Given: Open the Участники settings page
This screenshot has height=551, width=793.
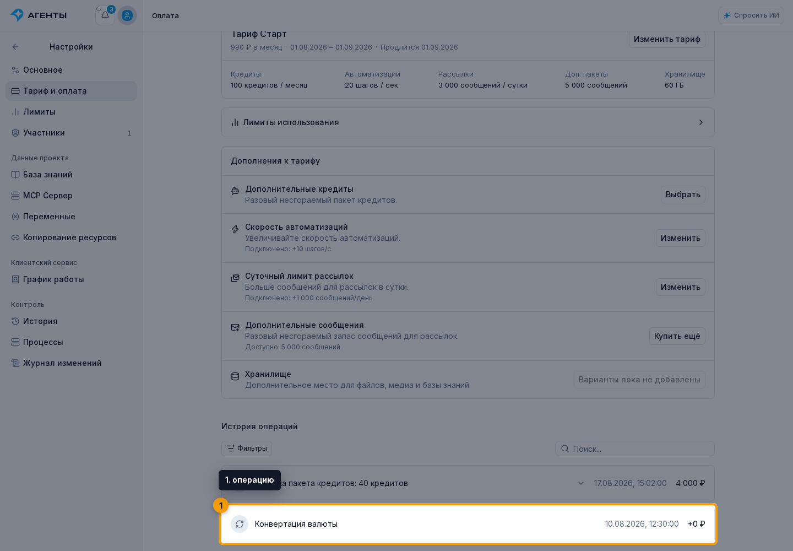Looking at the screenshot, I should pyautogui.click(x=72, y=133).
